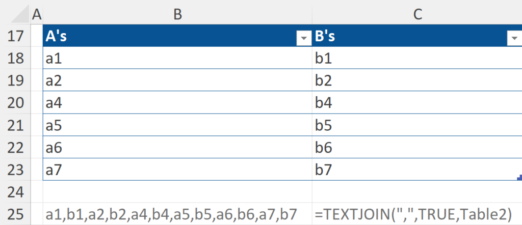Click the A's table header cell
The width and height of the screenshot is (522, 225).
(x=168, y=37)
